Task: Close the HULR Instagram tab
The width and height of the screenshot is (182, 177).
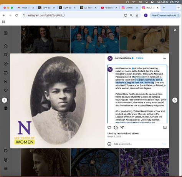Action: coord(158,8)
